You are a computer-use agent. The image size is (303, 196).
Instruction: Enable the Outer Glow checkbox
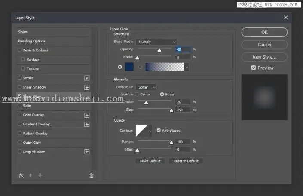point(19,143)
